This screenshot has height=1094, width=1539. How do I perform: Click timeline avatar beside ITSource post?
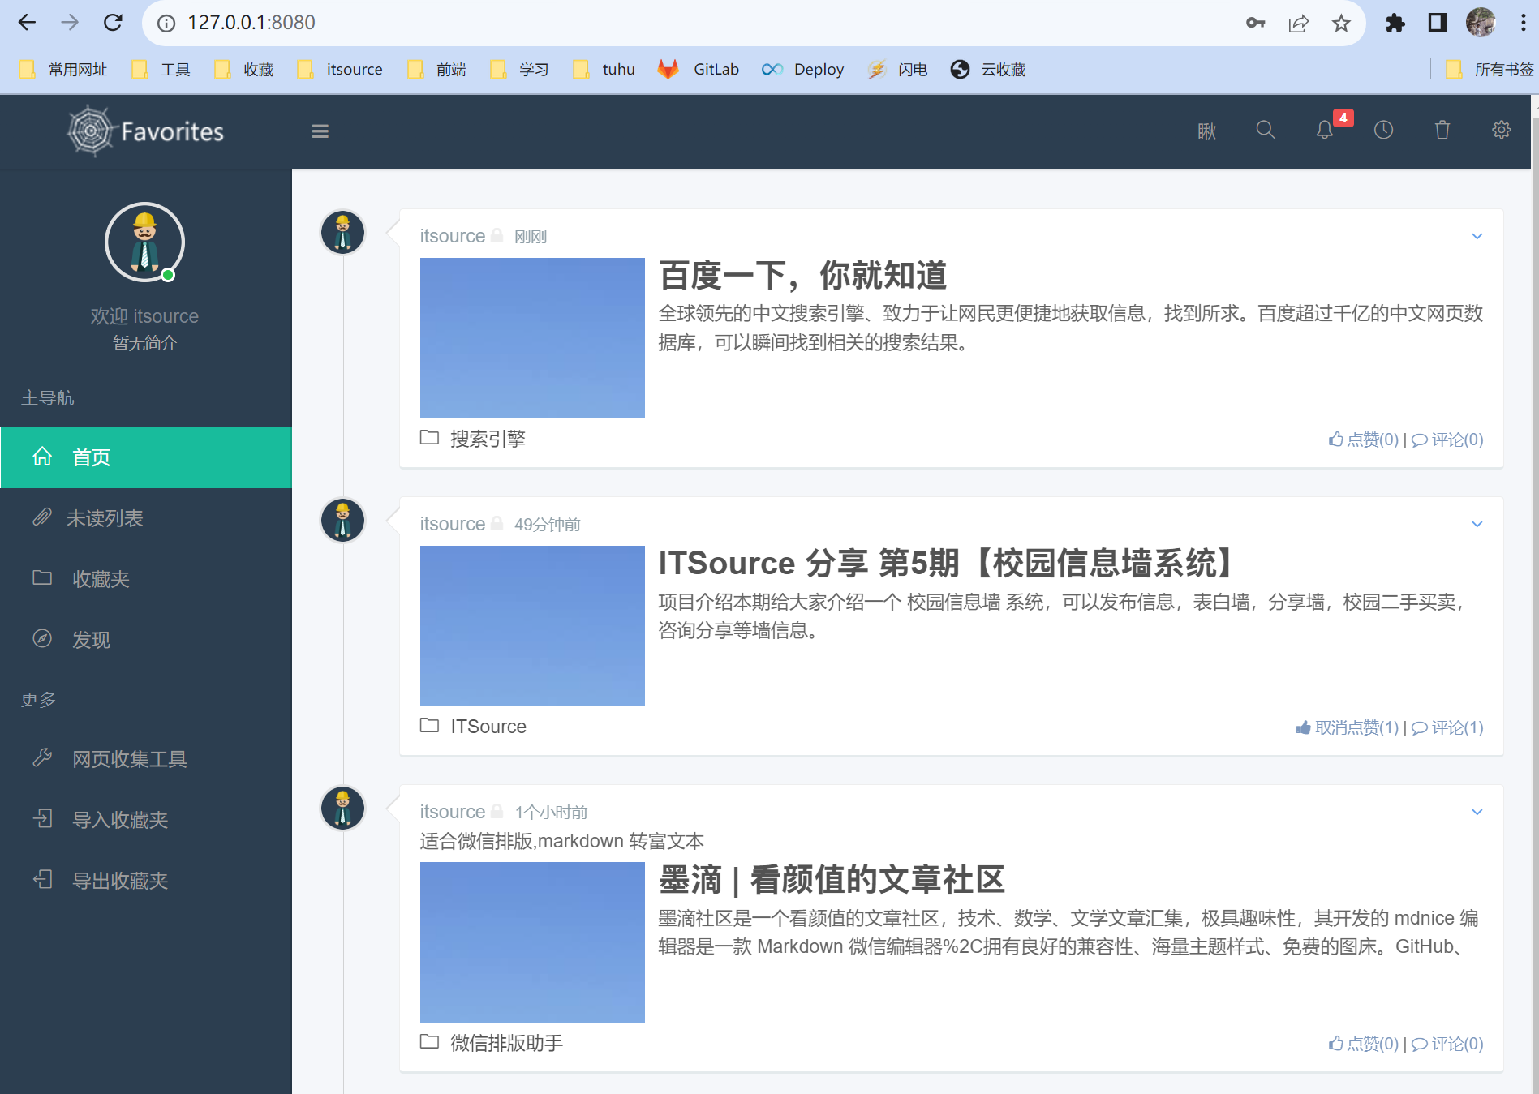click(343, 521)
